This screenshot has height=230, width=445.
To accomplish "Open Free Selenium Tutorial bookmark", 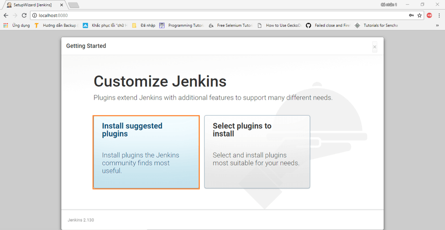I will click(x=231, y=26).
